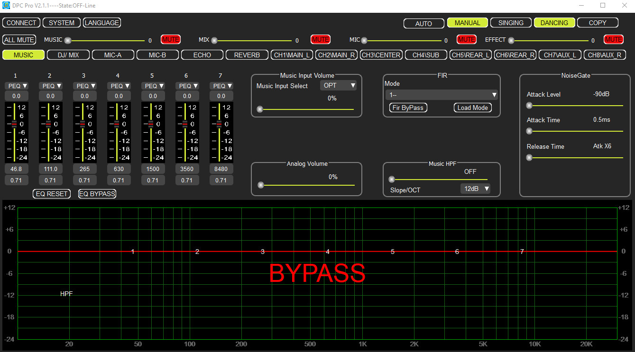The height and width of the screenshot is (352, 635).
Task: Open band 5 PEQ filter type dropdown
Action: click(x=153, y=86)
